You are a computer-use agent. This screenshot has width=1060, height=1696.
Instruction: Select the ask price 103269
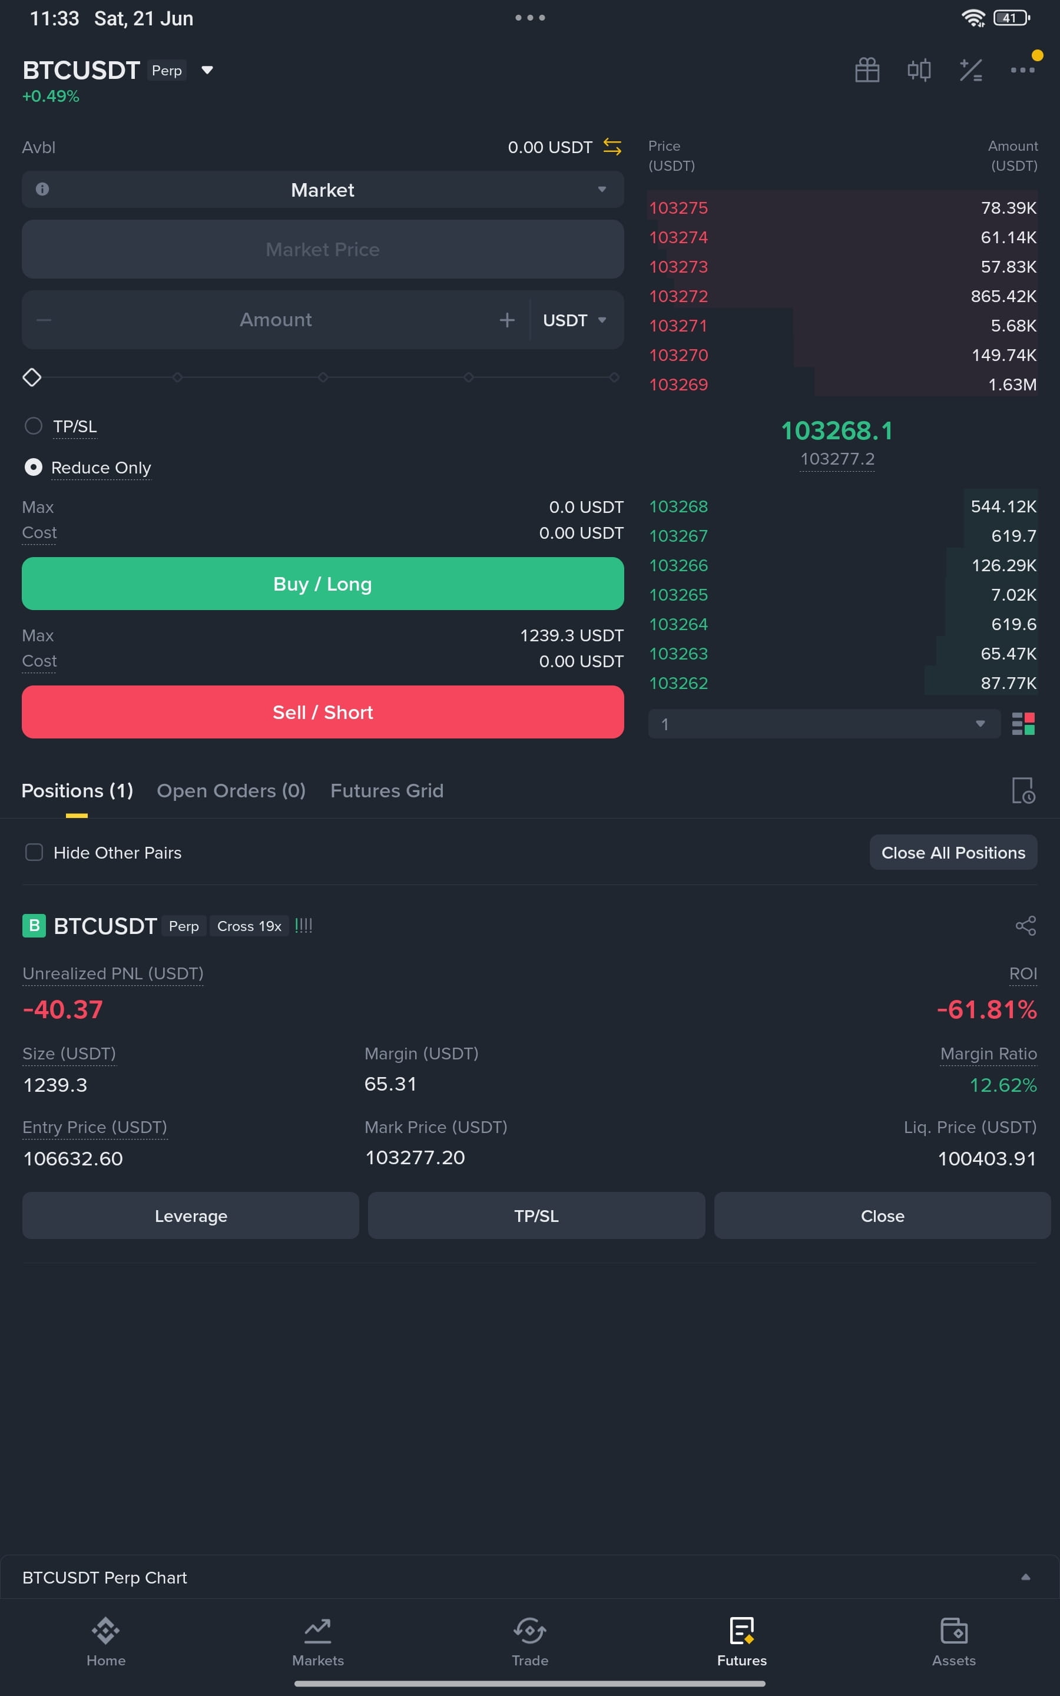[678, 385]
